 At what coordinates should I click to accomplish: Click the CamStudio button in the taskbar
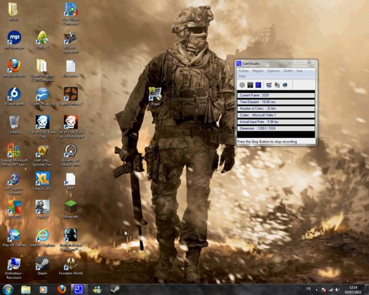79,290
